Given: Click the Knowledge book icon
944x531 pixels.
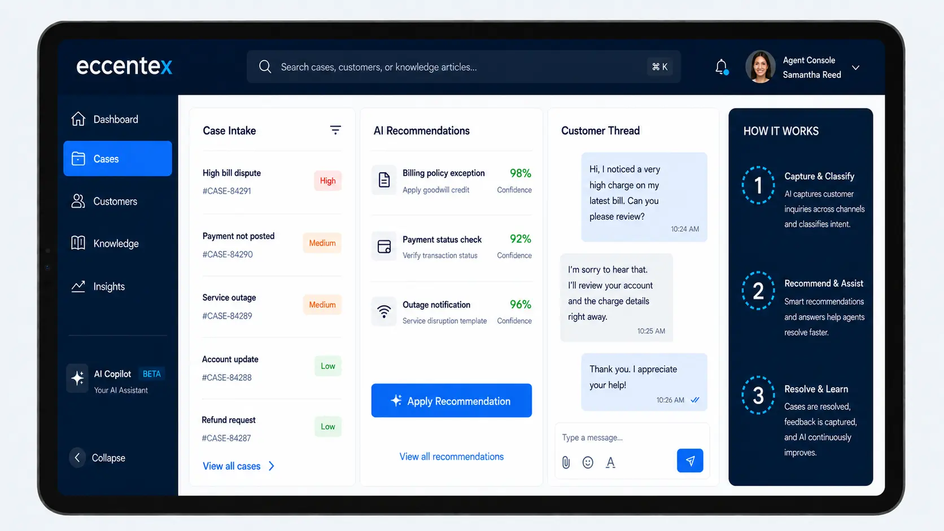Looking at the screenshot, I should point(78,243).
